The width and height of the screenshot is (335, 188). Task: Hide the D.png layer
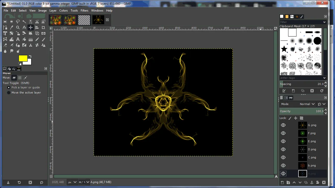[283, 149]
